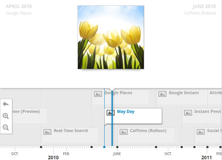Screen dimensions: 222x160
Task: Select the Real-Time Search event label
Action: tap(71, 131)
